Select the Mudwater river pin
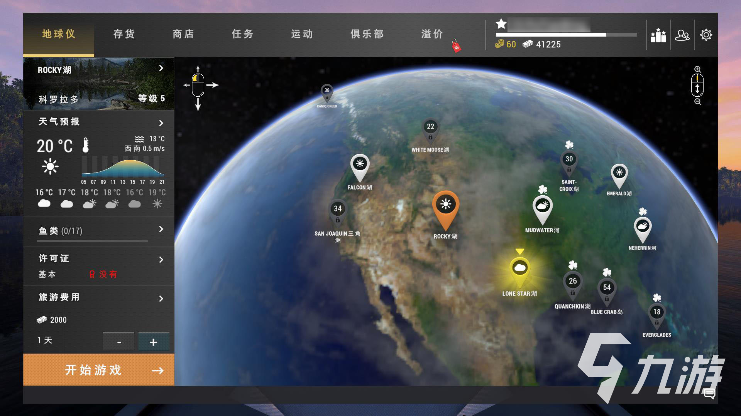The width and height of the screenshot is (741, 416). click(542, 210)
